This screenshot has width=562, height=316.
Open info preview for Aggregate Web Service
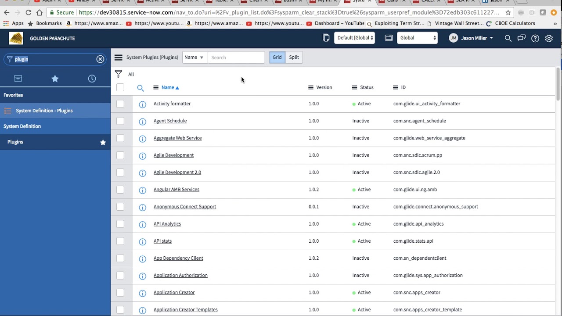coord(142,139)
